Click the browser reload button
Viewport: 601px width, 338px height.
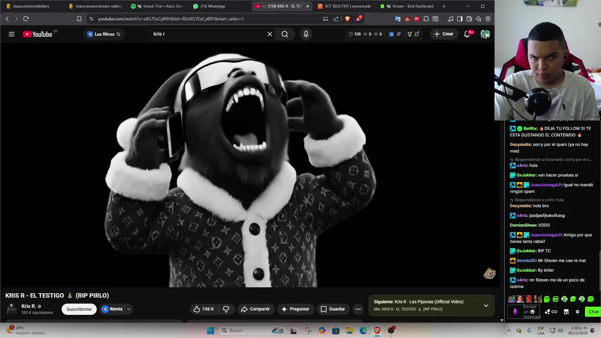point(26,19)
